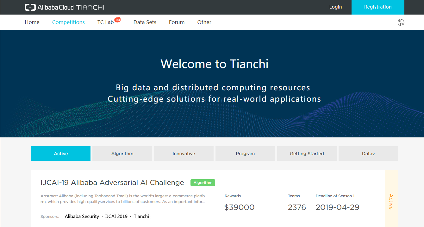The height and width of the screenshot is (227, 424).
Task: Click the 'Big data and distributed computing' line
Action: 213,87
